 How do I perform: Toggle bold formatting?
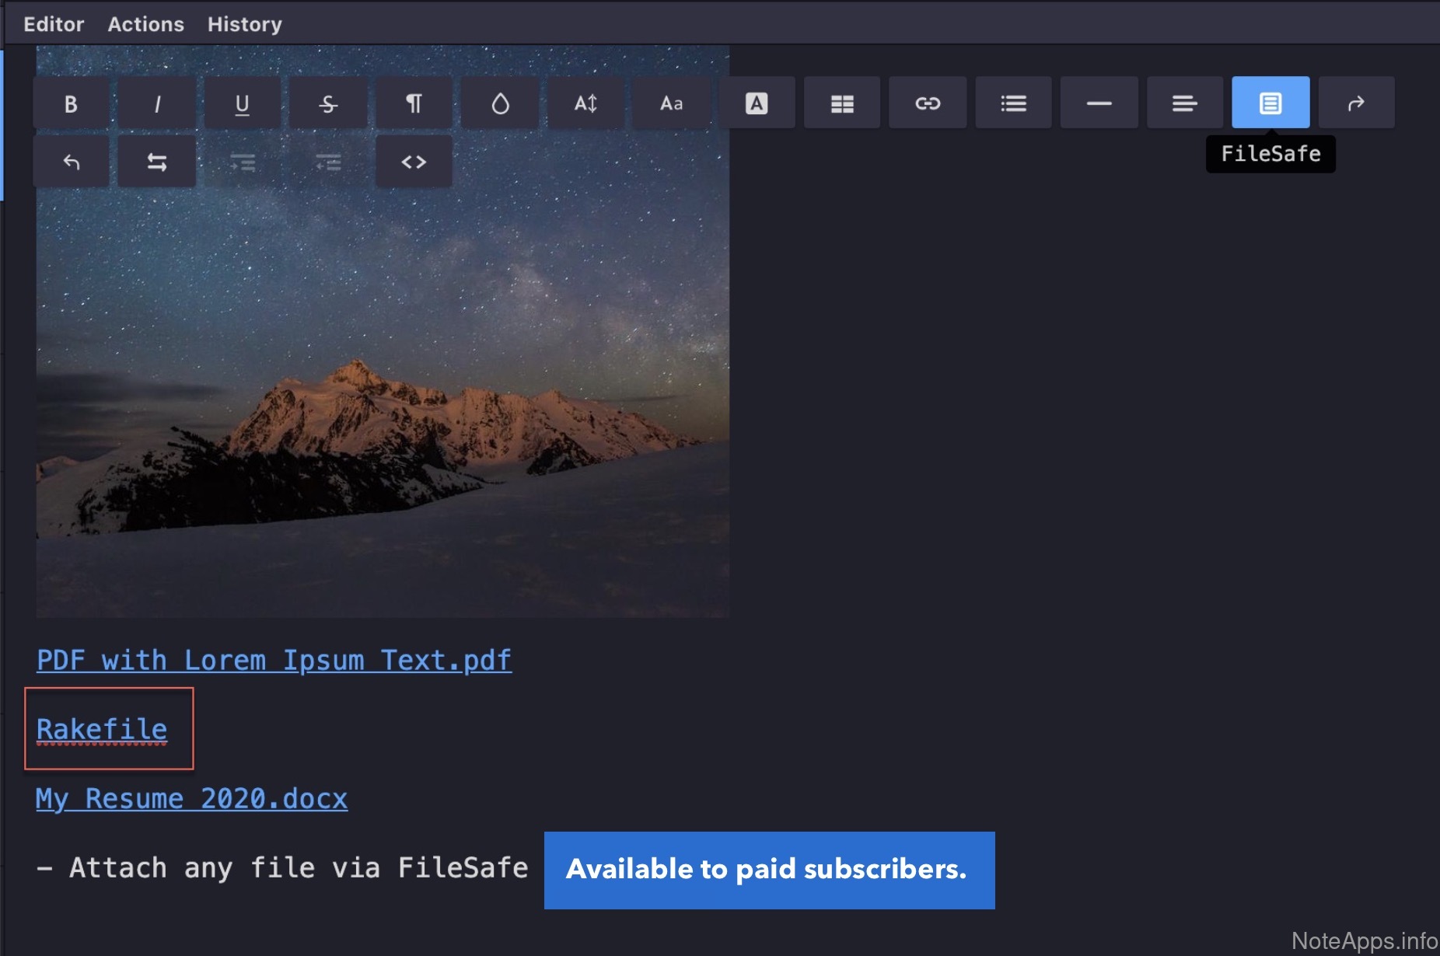[x=71, y=103]
